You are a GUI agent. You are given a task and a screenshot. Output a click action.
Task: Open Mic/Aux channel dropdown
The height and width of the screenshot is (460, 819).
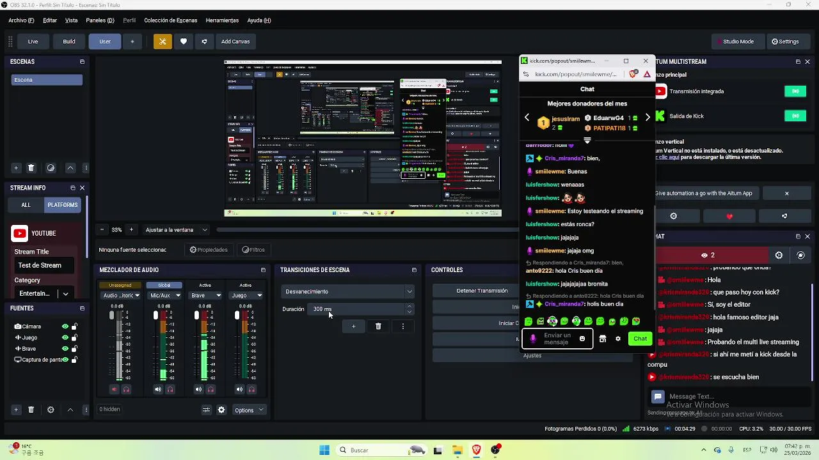[165, 296]
